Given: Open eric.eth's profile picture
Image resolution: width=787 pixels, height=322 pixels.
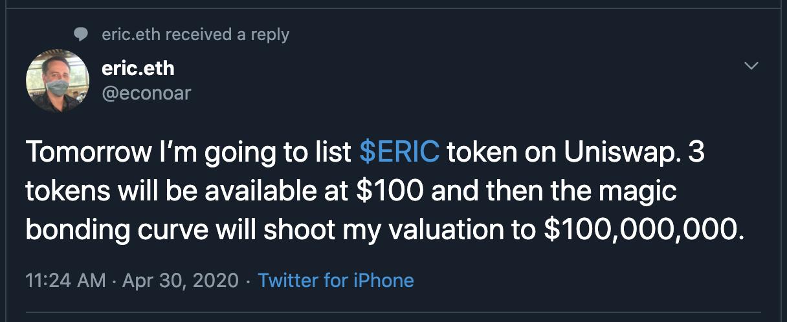Looking at the screenshot, I should coord(58,81).
